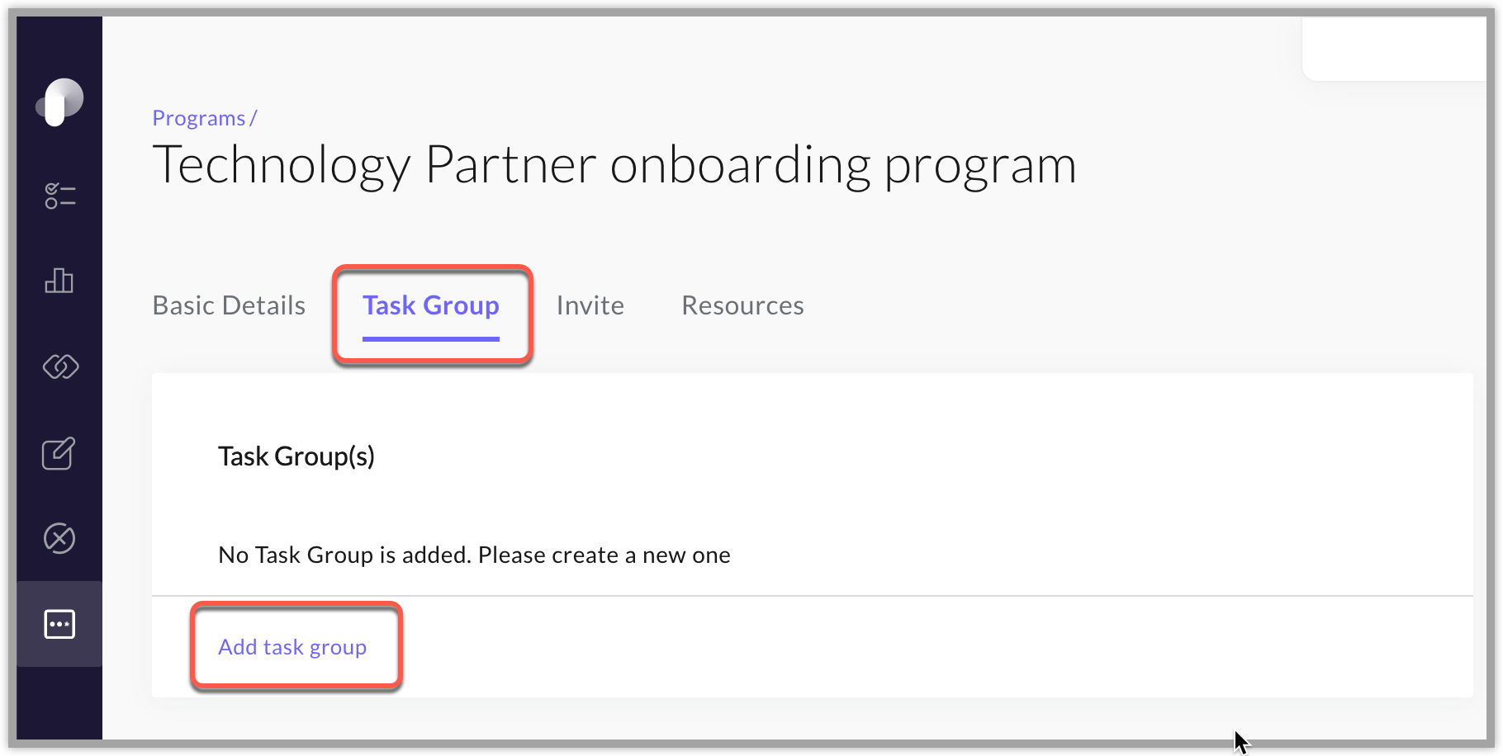The height and width of the screenshot is (756, 1503).
Task: Open the bar chart analytics icon
Action: [59, 281]
